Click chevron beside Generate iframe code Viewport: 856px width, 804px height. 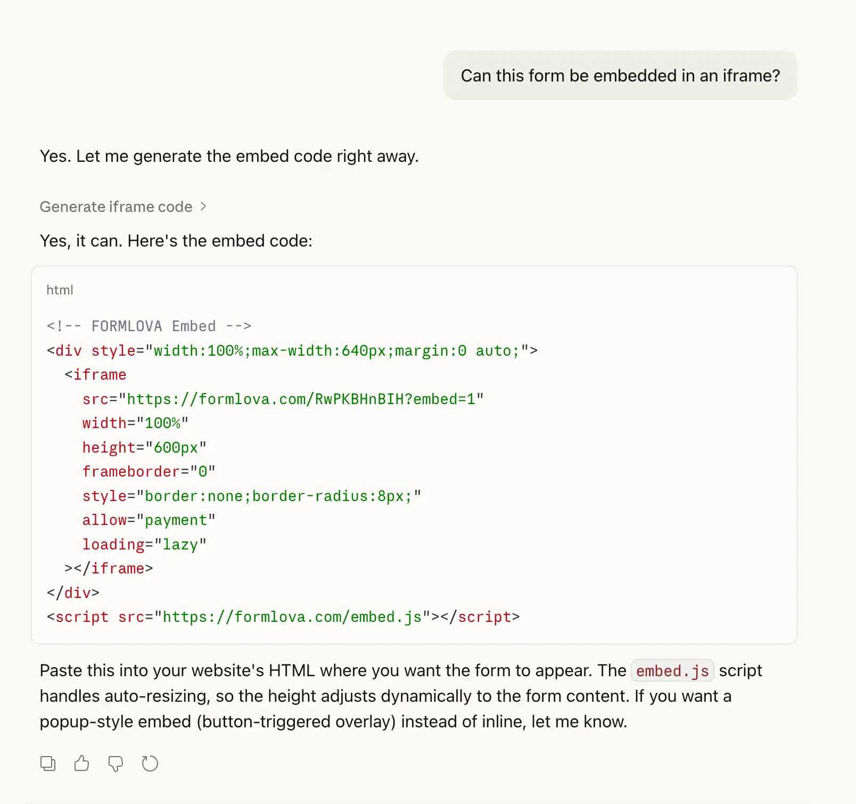tap(203, 207)
